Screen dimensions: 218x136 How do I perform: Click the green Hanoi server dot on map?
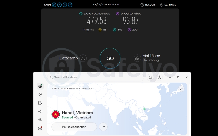coord(144,109)
